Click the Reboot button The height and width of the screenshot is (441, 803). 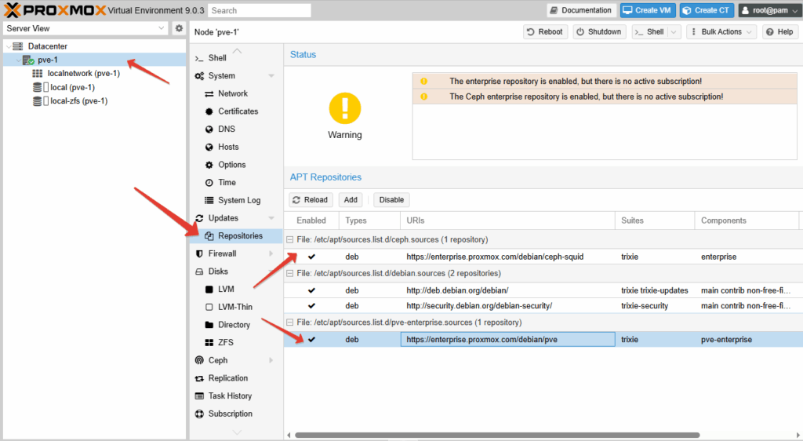pyautogui.click(x=545, y=31)
